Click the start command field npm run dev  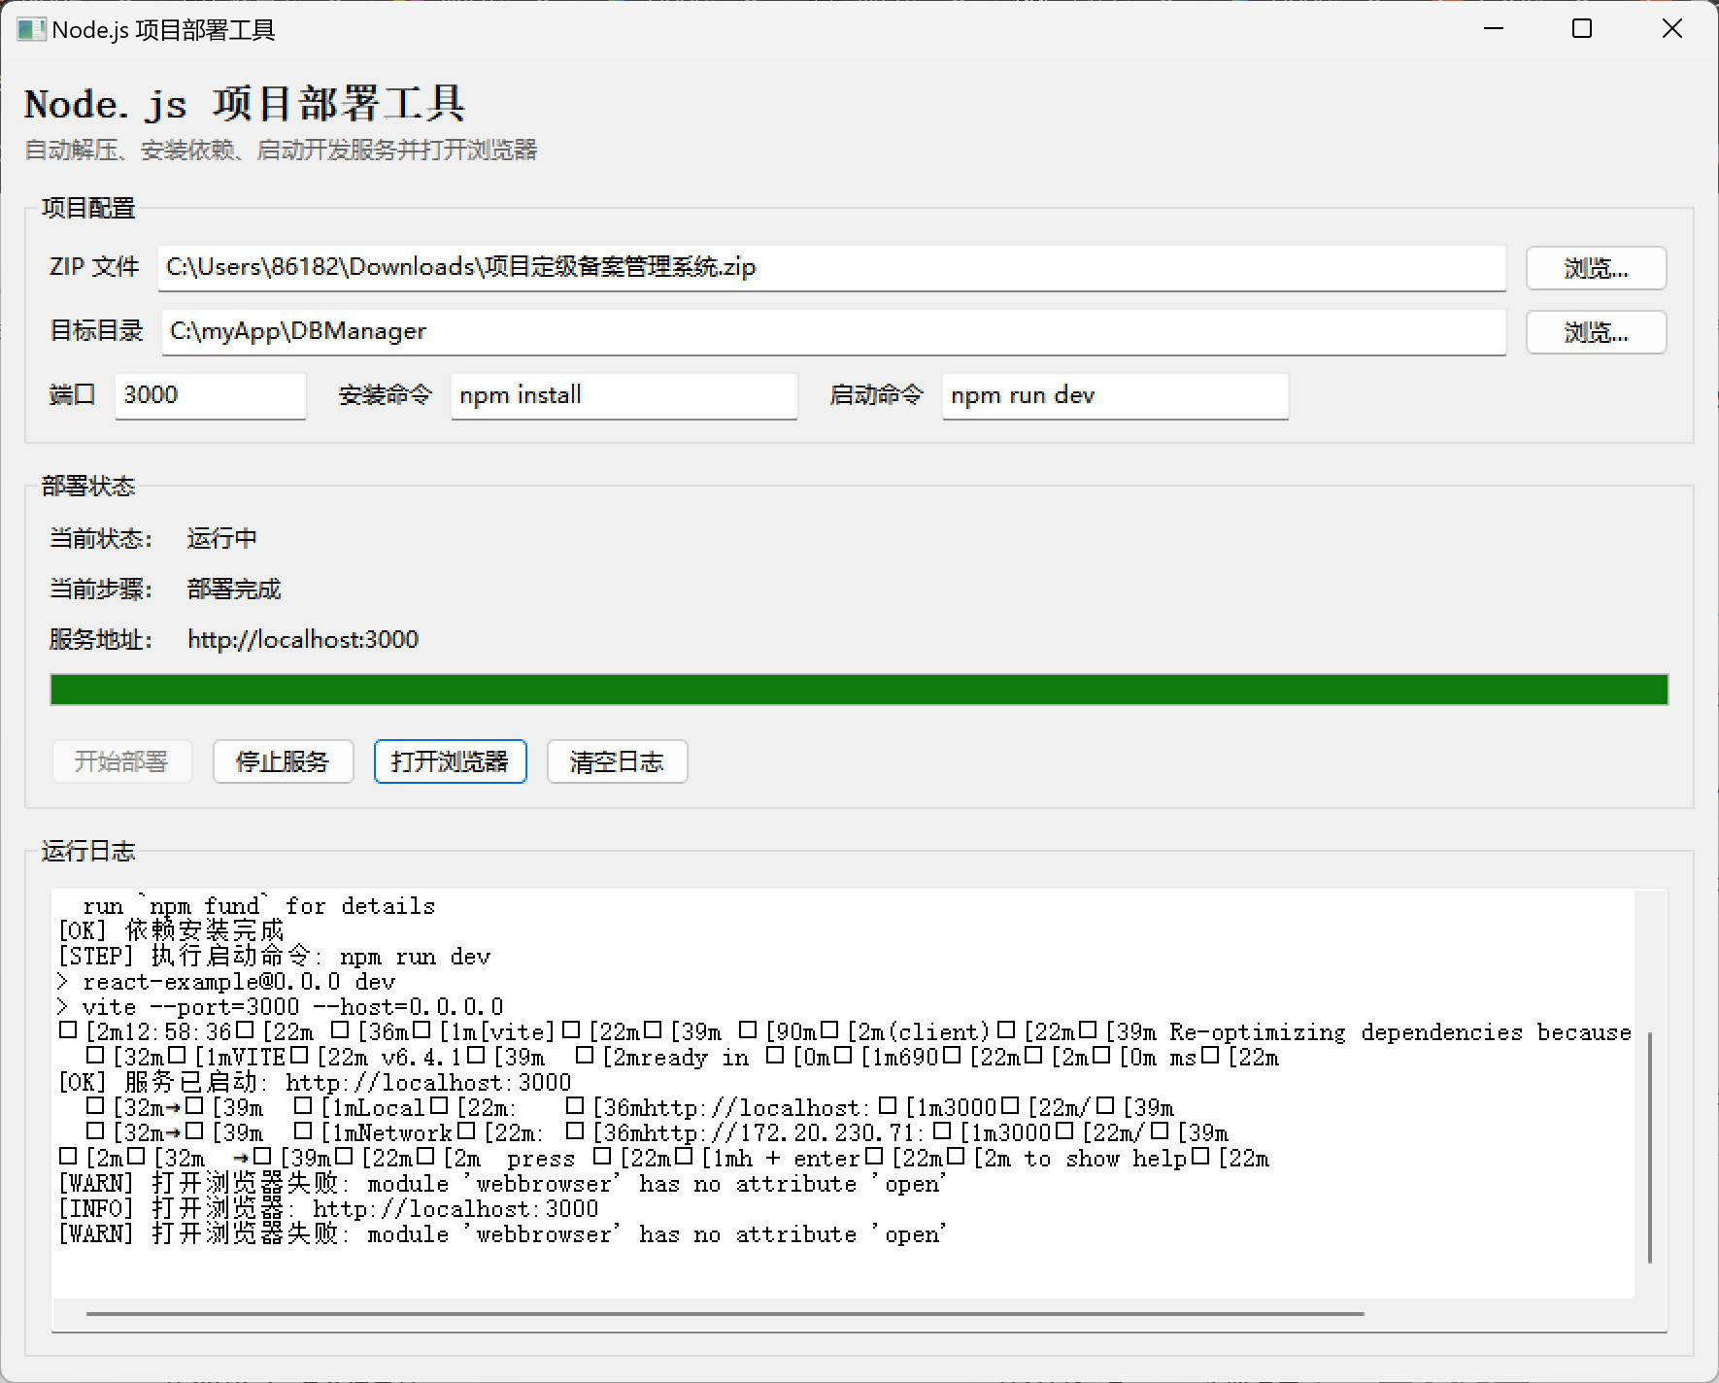point(1115,395)
